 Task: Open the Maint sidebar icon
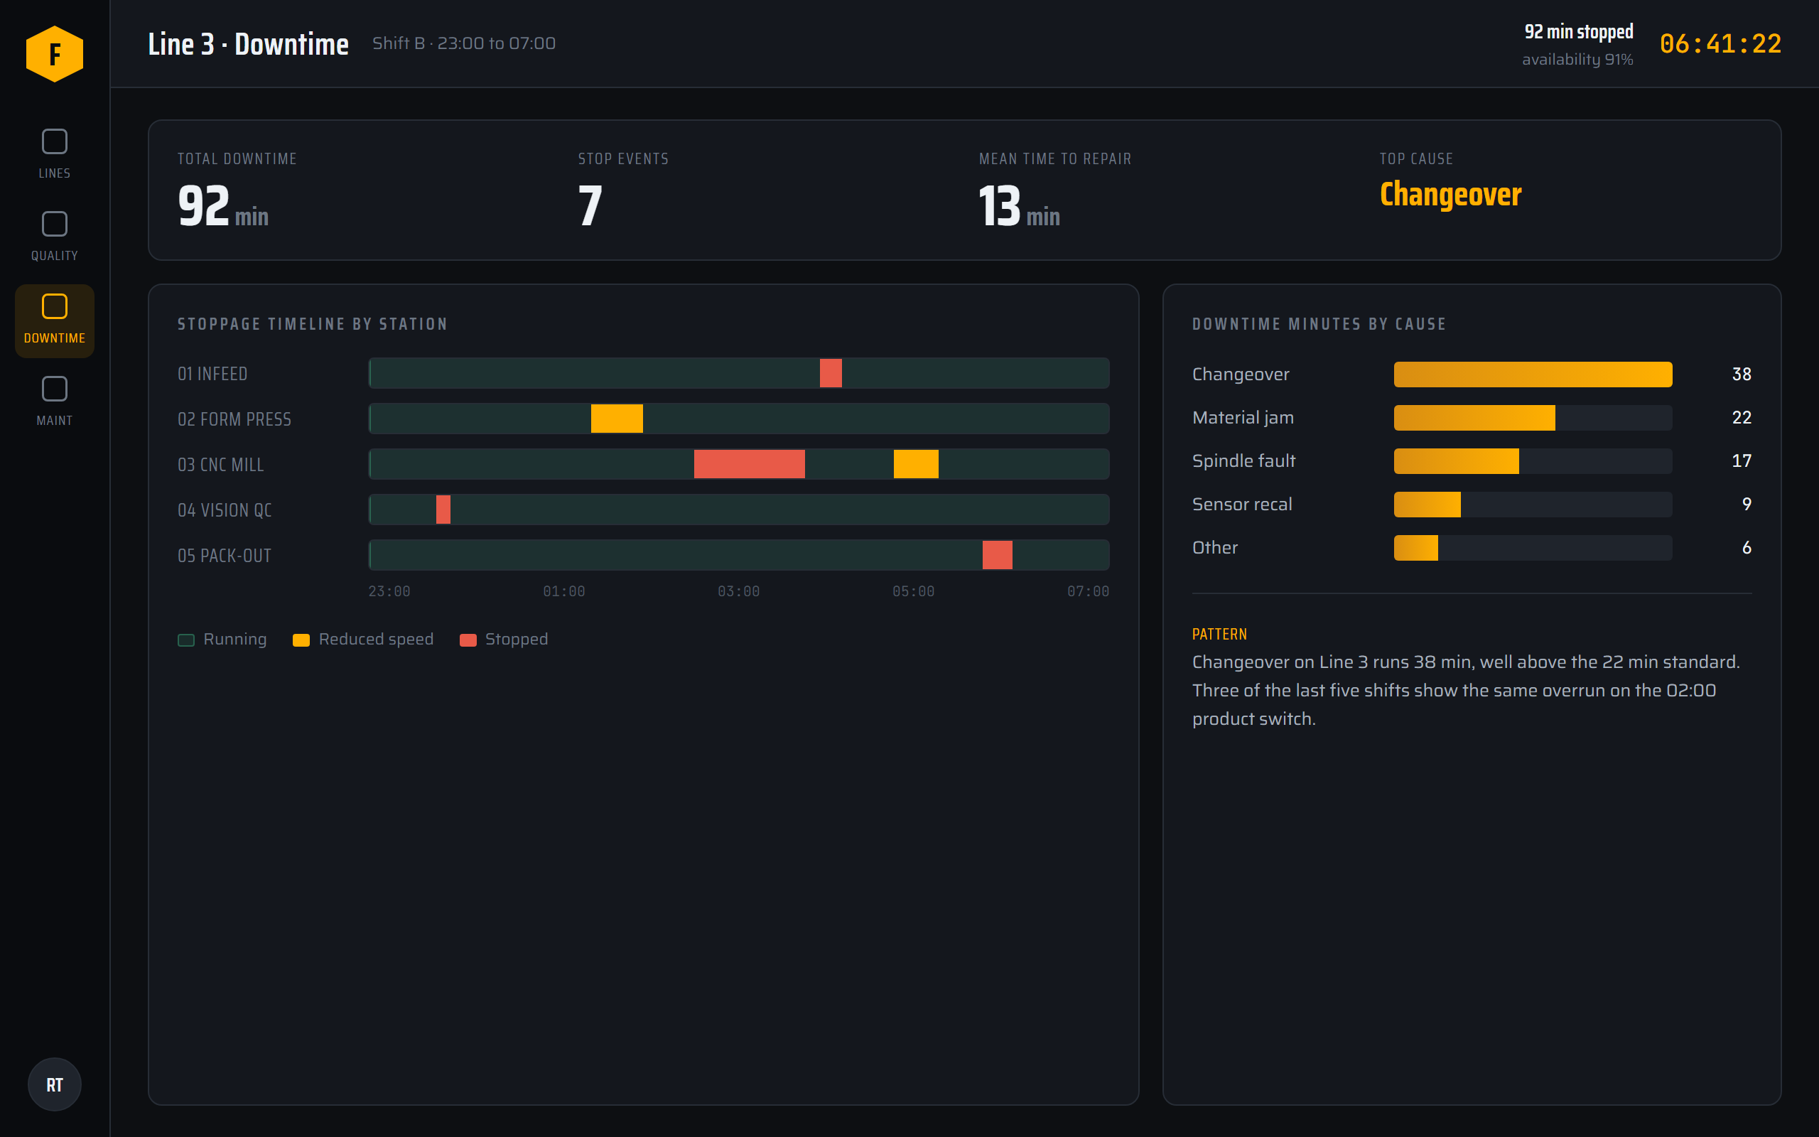pyautogui.click(x=54, y=389)
